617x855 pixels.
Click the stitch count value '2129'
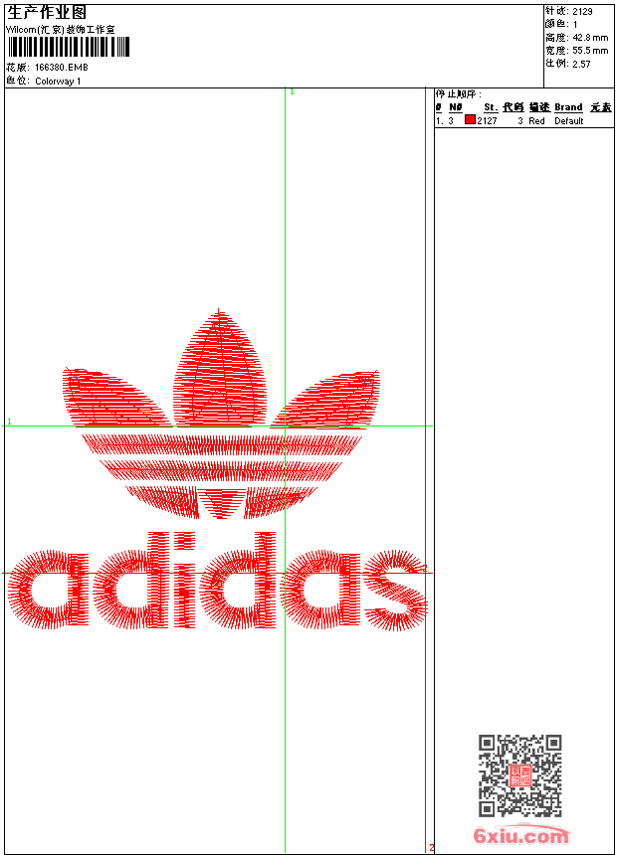[582, 12]
